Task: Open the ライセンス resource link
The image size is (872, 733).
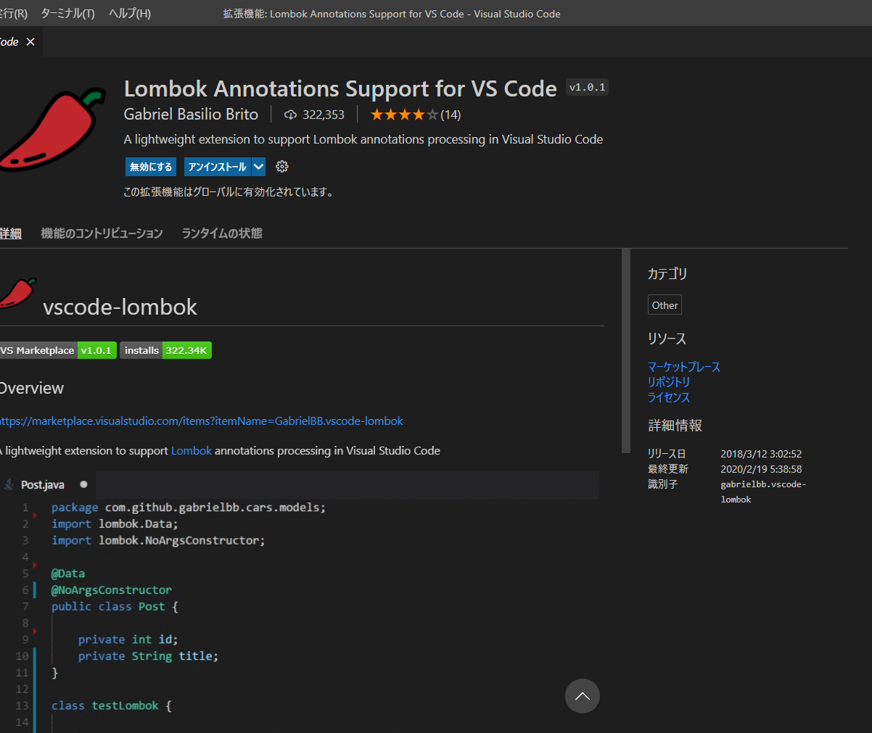Action: tap(669, 397)
